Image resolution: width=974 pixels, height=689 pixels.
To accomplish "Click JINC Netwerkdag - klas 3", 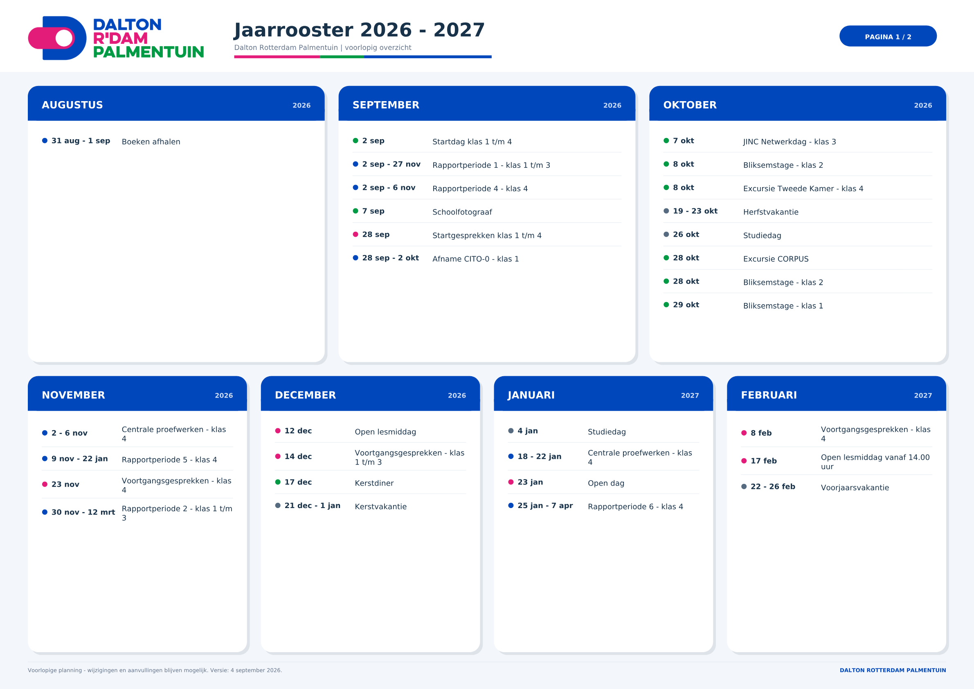I will tap(790, 142).
